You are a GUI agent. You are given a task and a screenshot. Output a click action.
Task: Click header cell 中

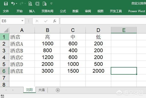(x=73, y=37)
